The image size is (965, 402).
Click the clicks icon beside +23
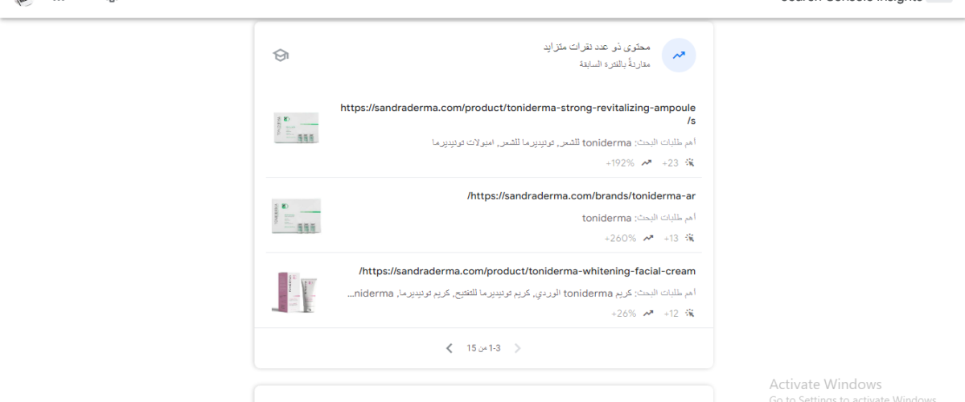(689, 162)
